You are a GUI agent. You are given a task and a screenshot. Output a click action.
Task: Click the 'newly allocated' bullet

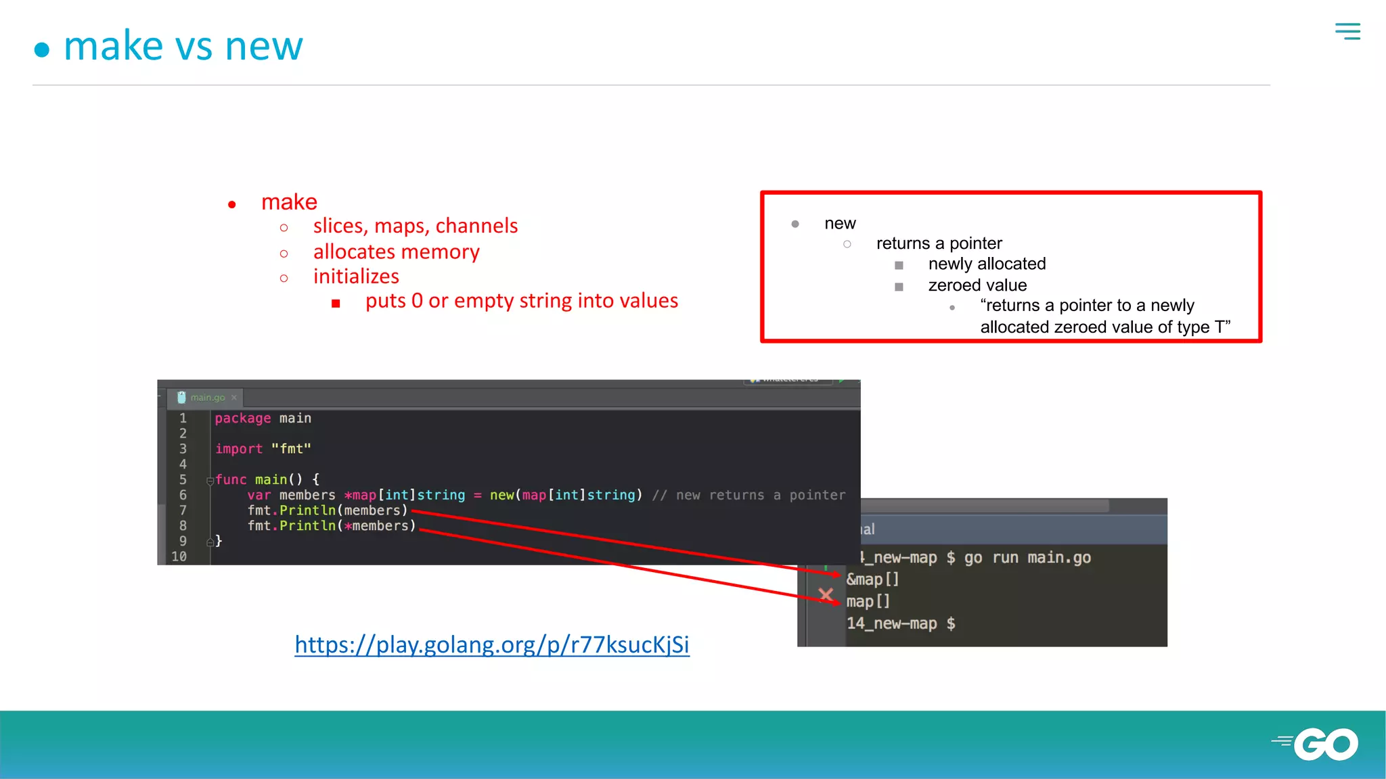987,264
